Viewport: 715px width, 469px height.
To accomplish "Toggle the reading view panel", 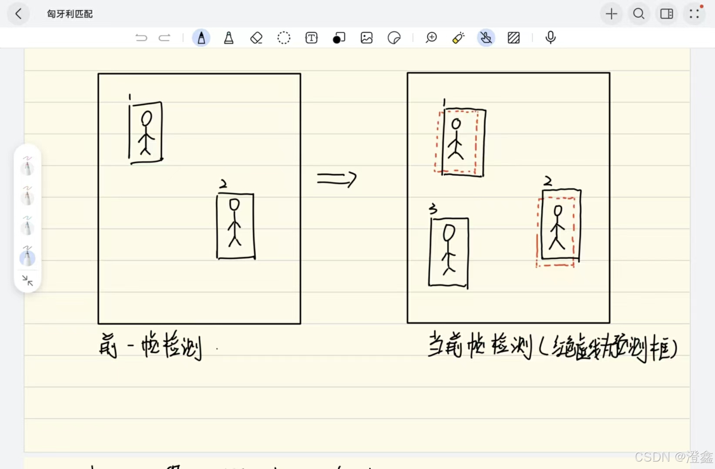I will point(666,13).
